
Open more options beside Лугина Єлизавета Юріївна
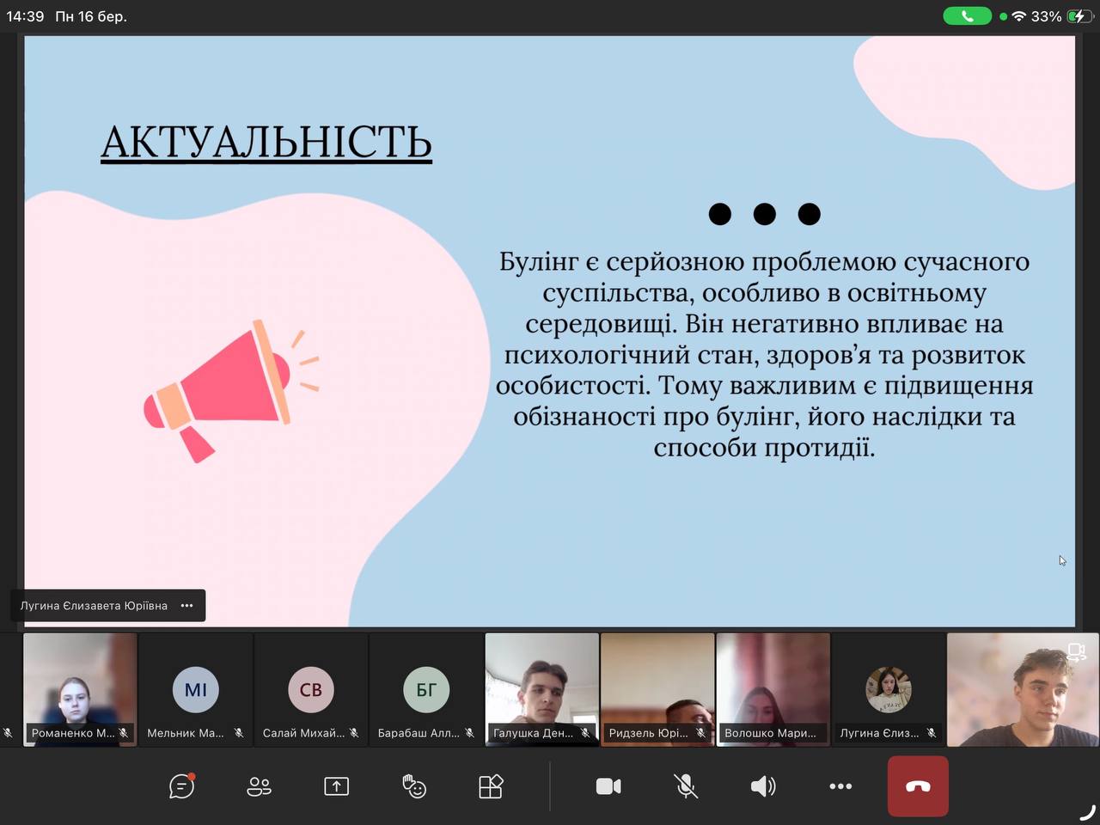tap(187, 606)
